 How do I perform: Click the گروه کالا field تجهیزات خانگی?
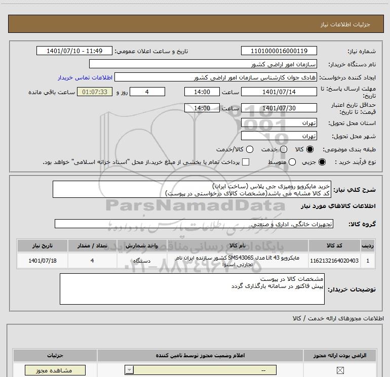coord(194,224)
